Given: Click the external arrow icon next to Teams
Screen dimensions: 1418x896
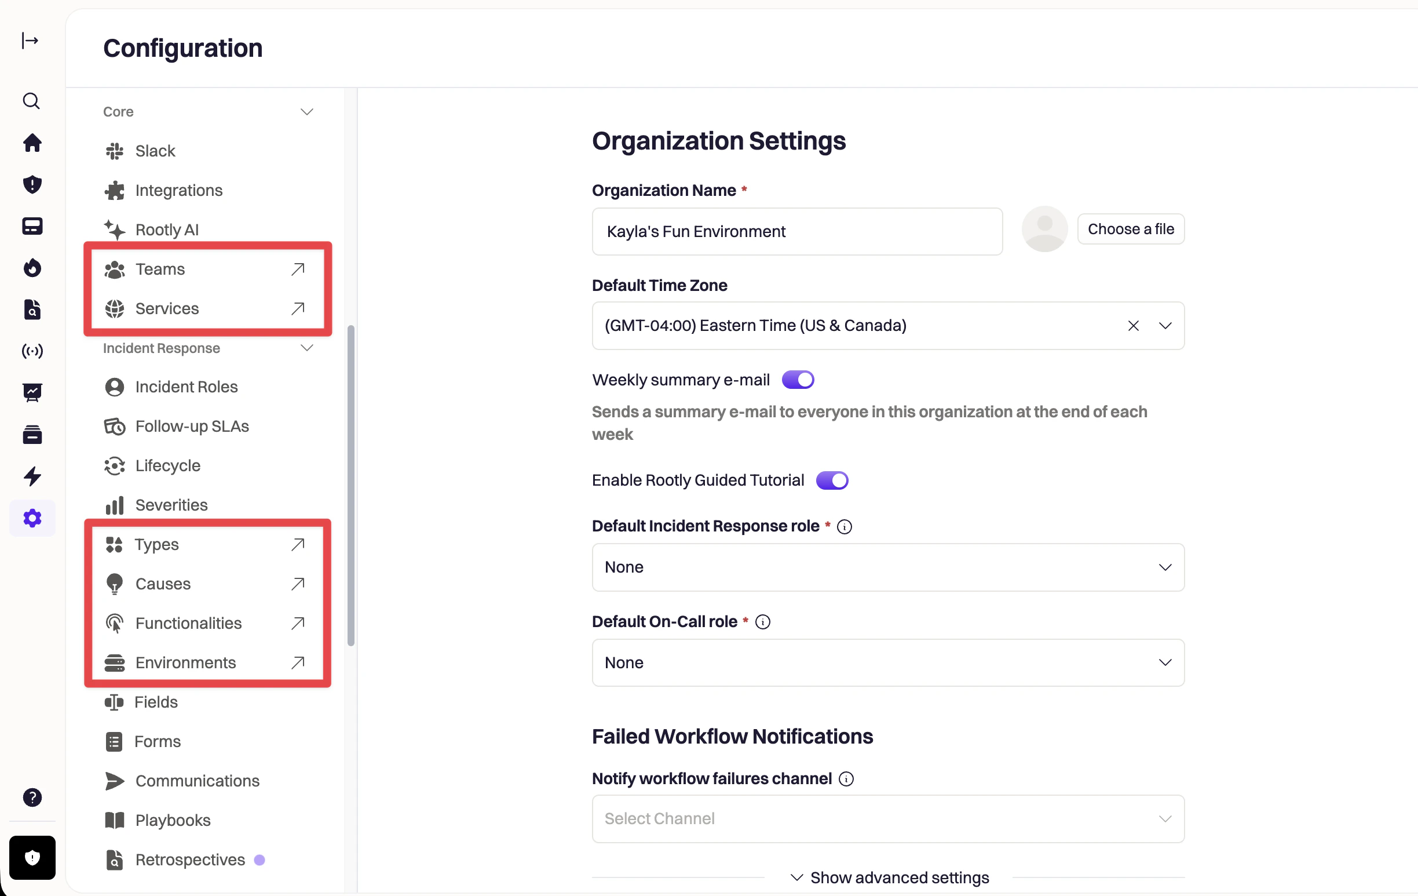Looking at the screenshot, I should (x=298, y=269).
